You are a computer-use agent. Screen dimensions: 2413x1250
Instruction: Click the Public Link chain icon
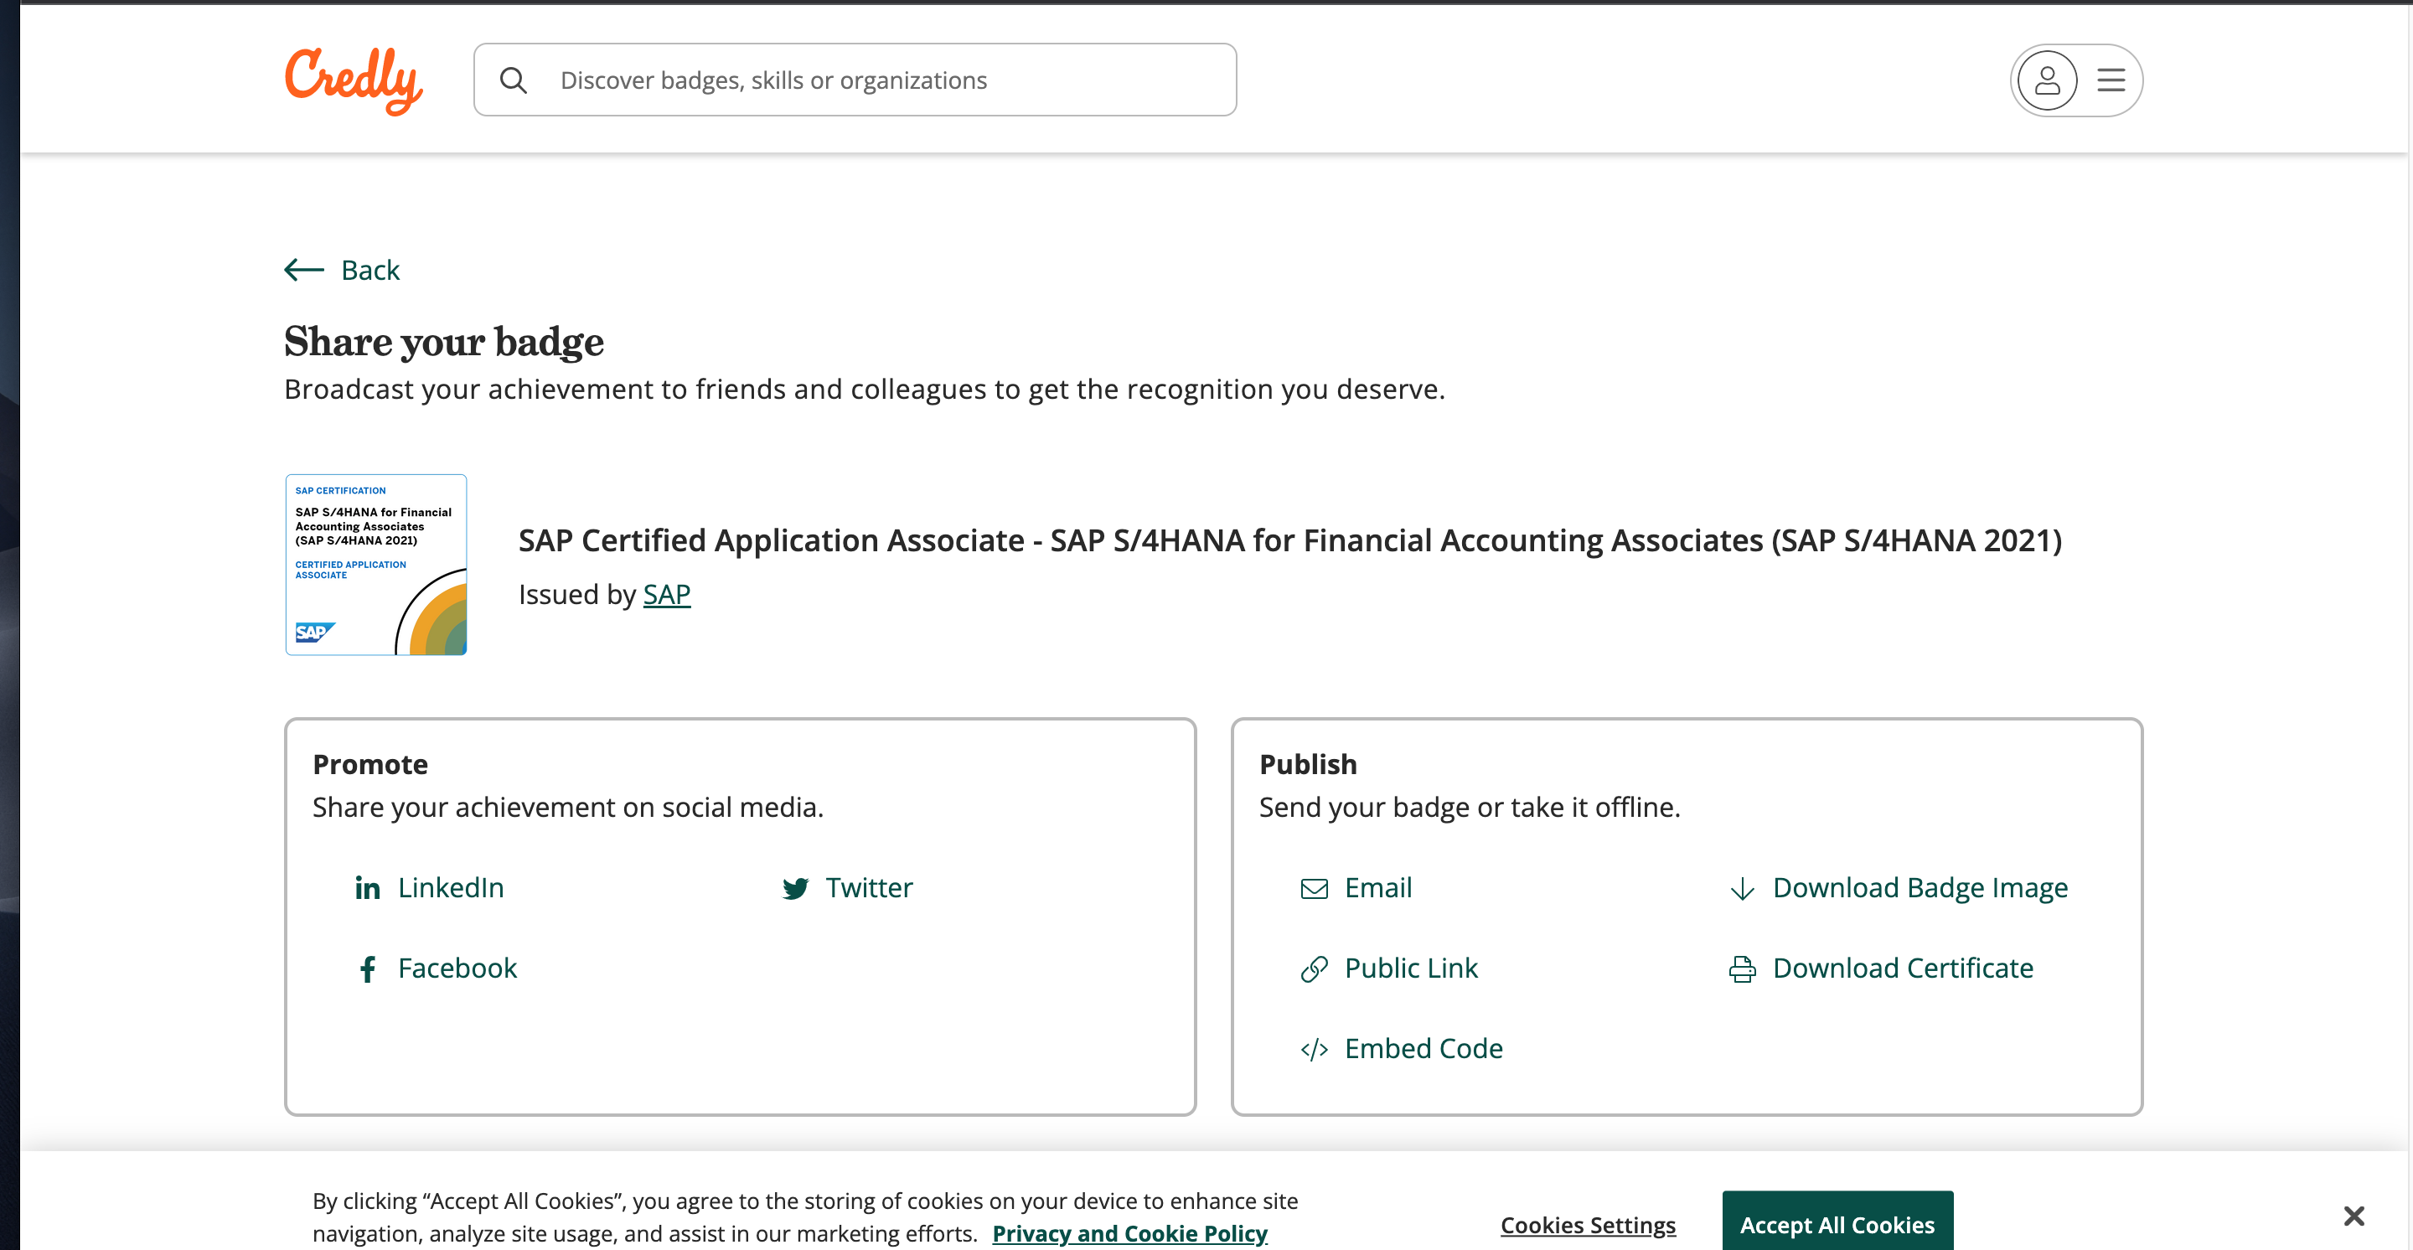tap(1313, 968)
